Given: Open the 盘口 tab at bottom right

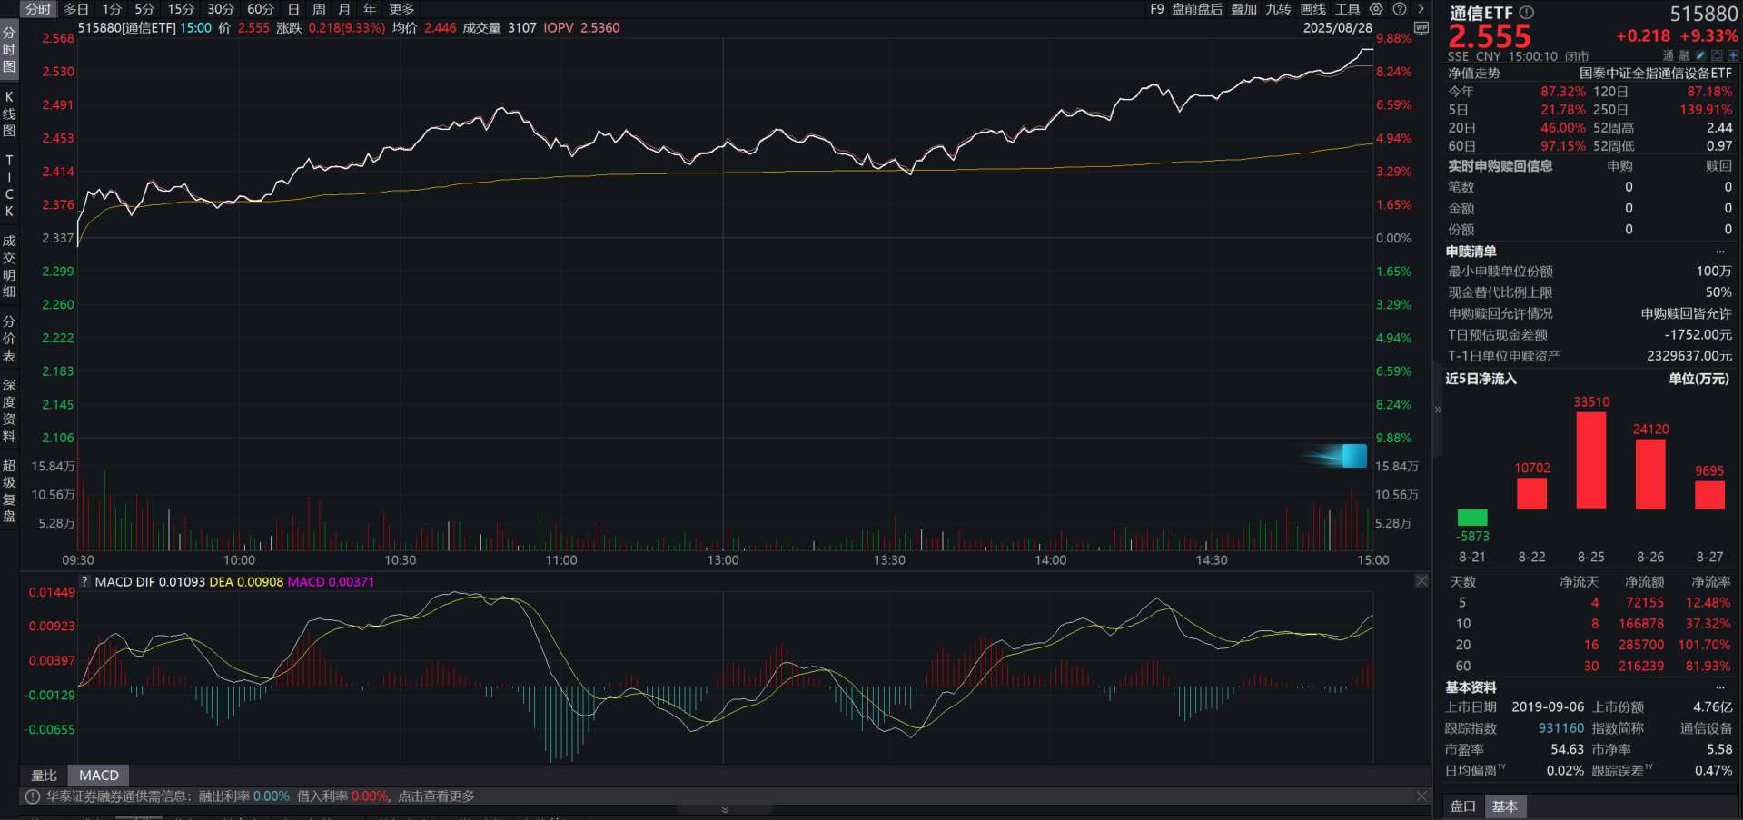Looking at the screenshot, I should pos(1462,806).
